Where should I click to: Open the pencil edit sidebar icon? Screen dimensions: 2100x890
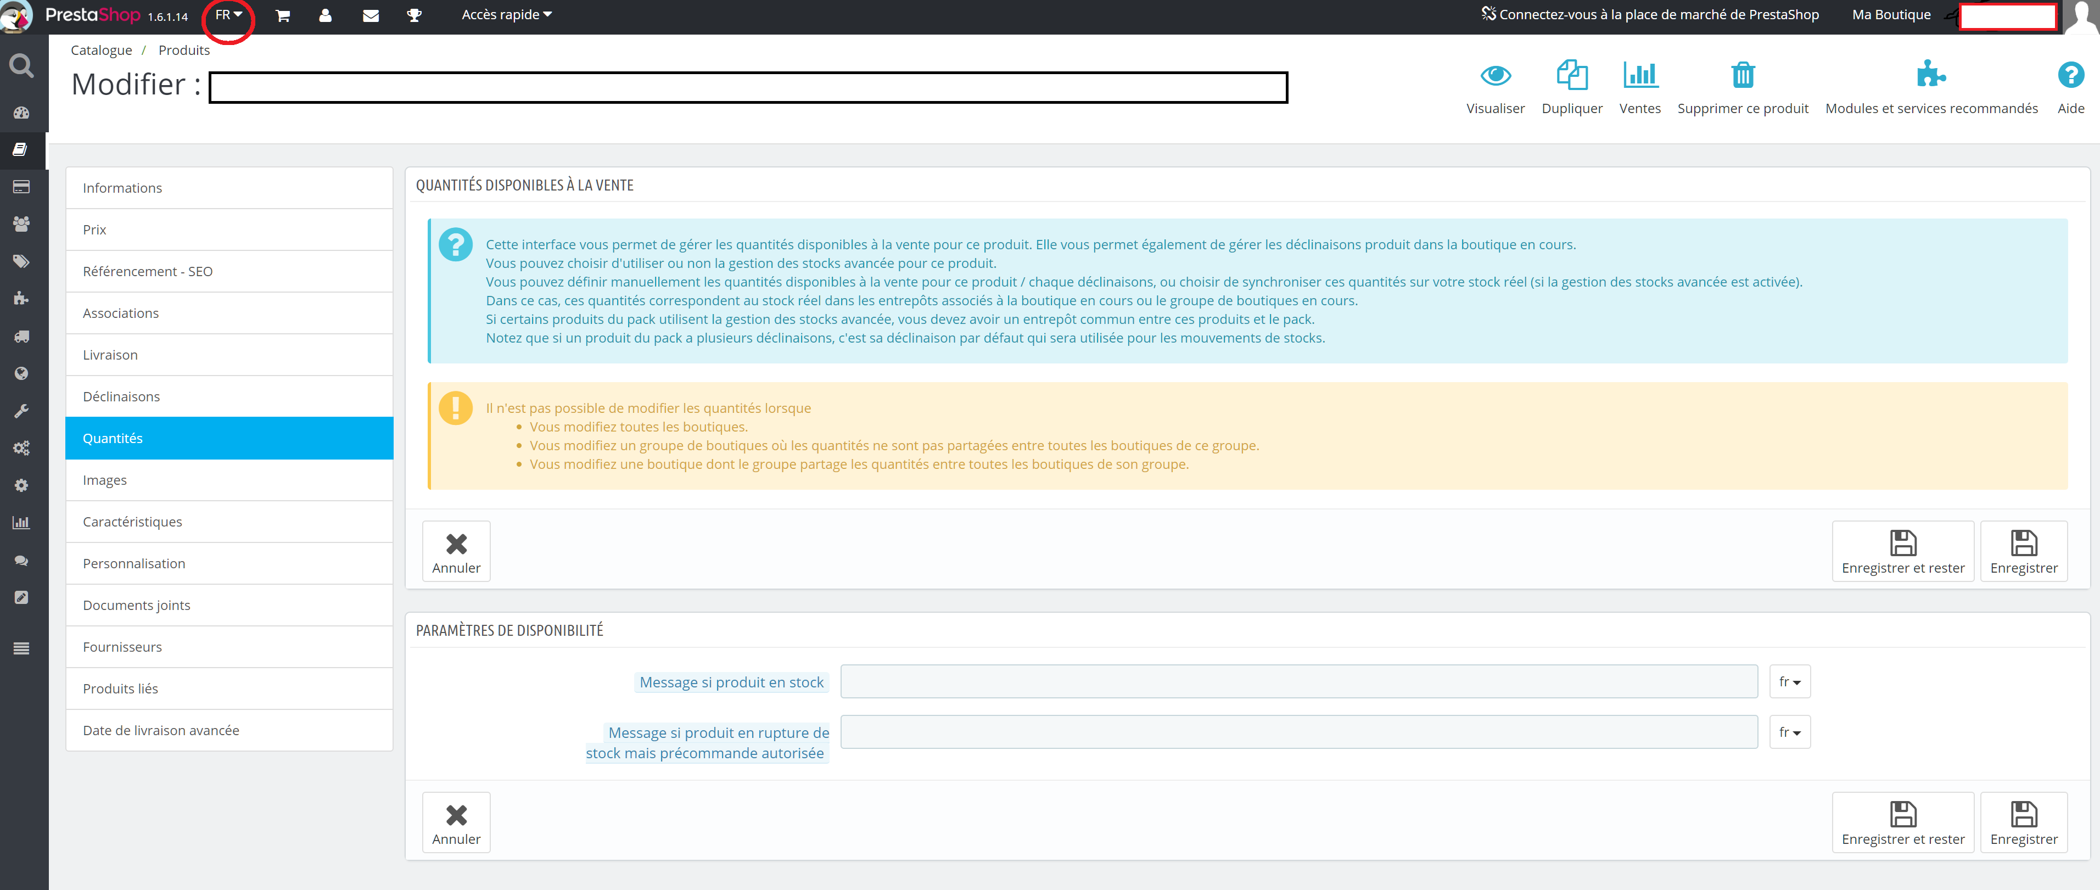[21, 597]
